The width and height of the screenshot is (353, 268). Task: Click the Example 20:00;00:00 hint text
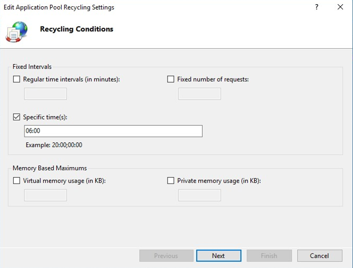pos(54,145)
